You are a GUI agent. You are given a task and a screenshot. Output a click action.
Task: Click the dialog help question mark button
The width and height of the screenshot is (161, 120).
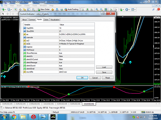click(x=104, y=13)
